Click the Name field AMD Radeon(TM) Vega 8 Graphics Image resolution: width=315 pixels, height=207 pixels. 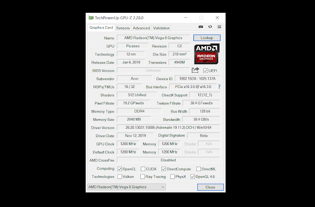point(153,38)
